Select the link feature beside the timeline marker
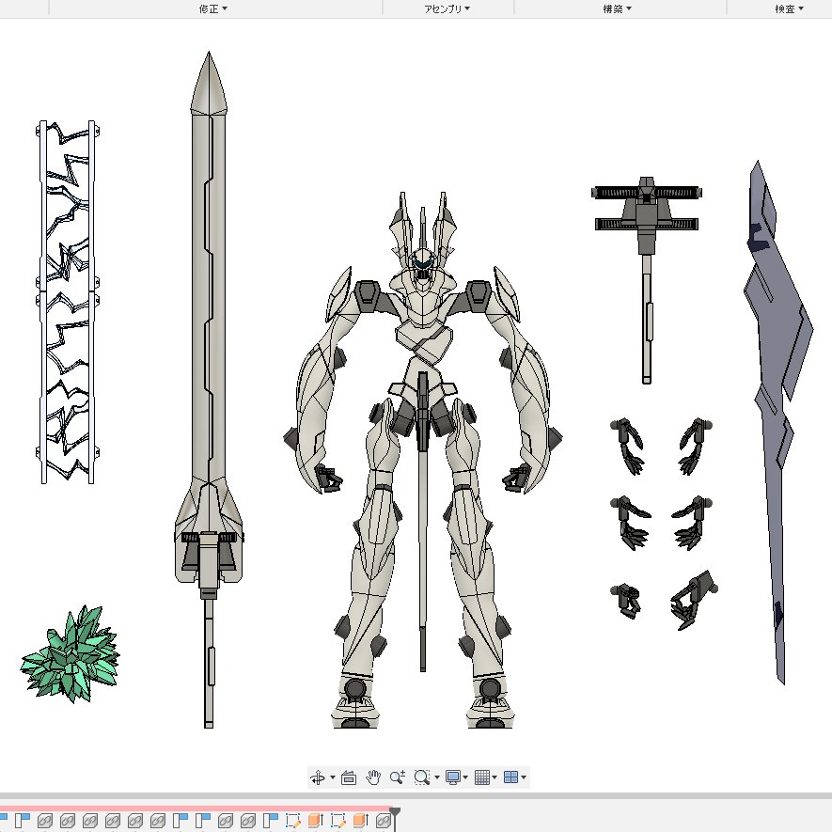 coord(384,821)
